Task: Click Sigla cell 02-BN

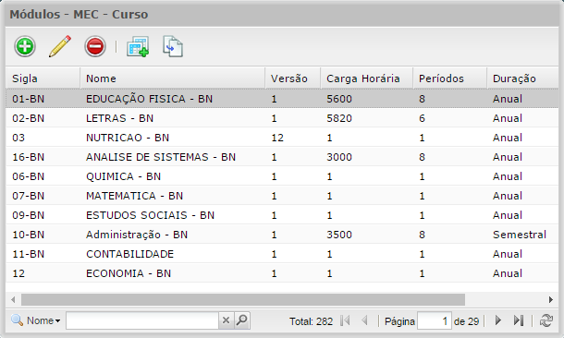Action: coord(29,118)
